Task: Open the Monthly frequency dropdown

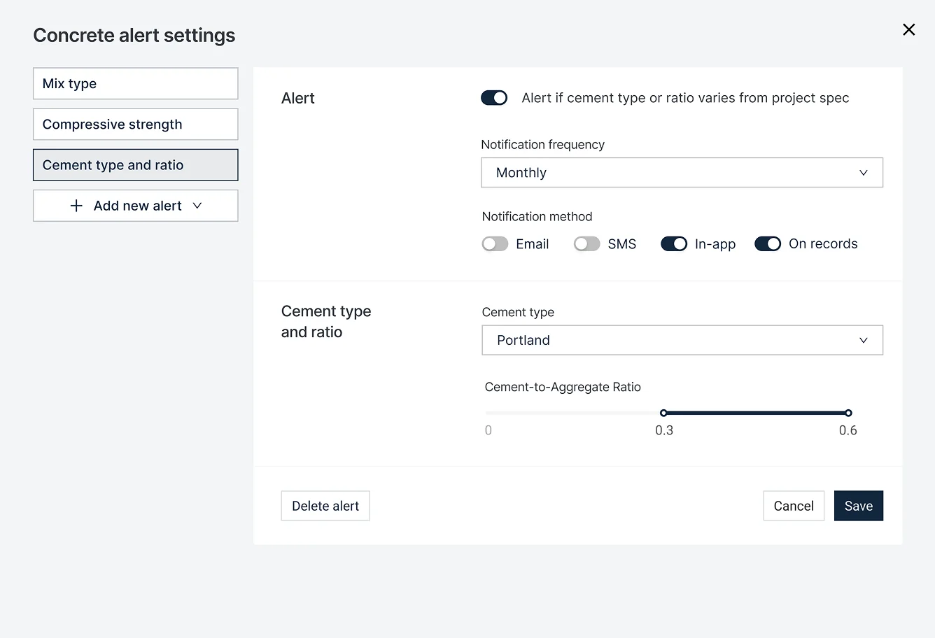Action: [682, 173]
